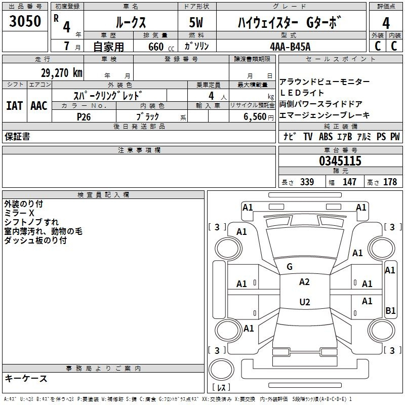Click door shape value 5W
Screen dimensions: 405x405
pyautogui.click(x=196, y=22)
